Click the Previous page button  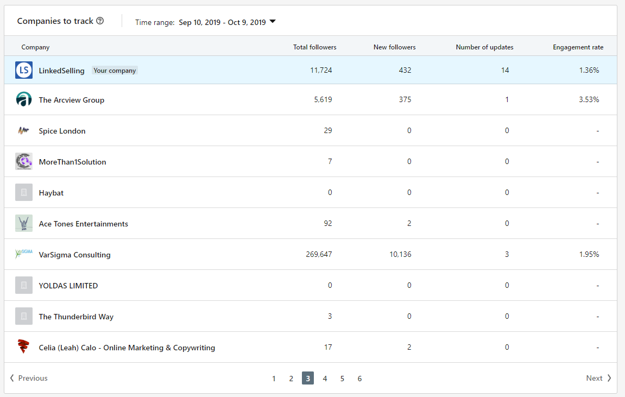pyautogui.click(x=29, y=378)
